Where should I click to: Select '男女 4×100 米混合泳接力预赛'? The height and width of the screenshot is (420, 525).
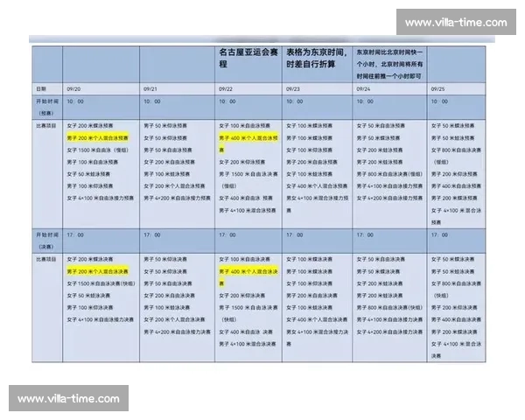point(318,204)
